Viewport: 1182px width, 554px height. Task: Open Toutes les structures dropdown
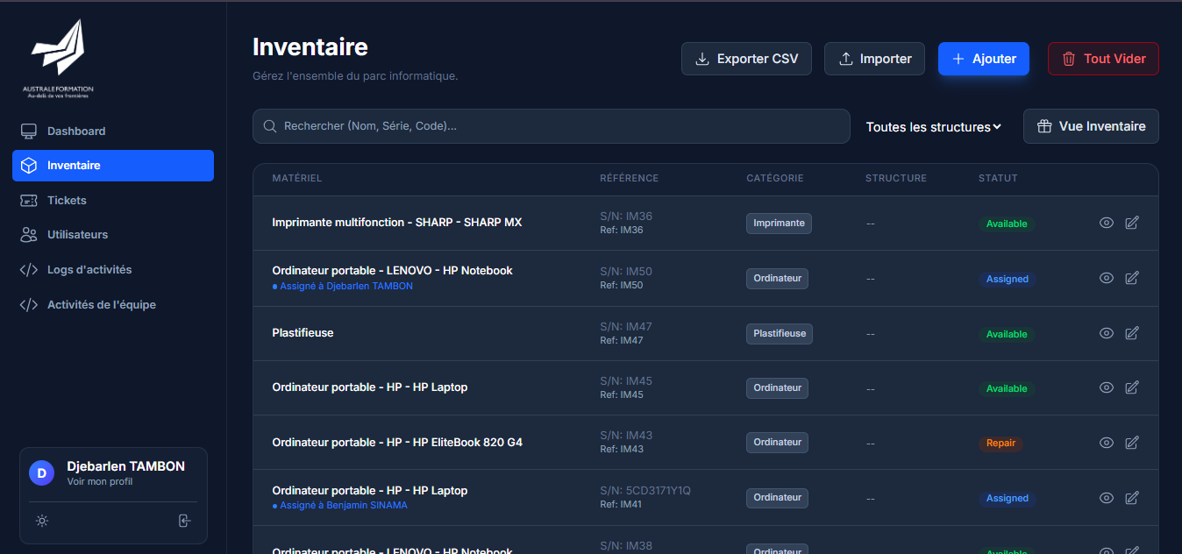coord(933,127)
